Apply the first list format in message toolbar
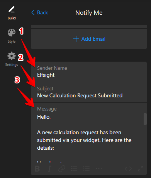The height and width of the screenshot is (178, 151). pos(74,169)
